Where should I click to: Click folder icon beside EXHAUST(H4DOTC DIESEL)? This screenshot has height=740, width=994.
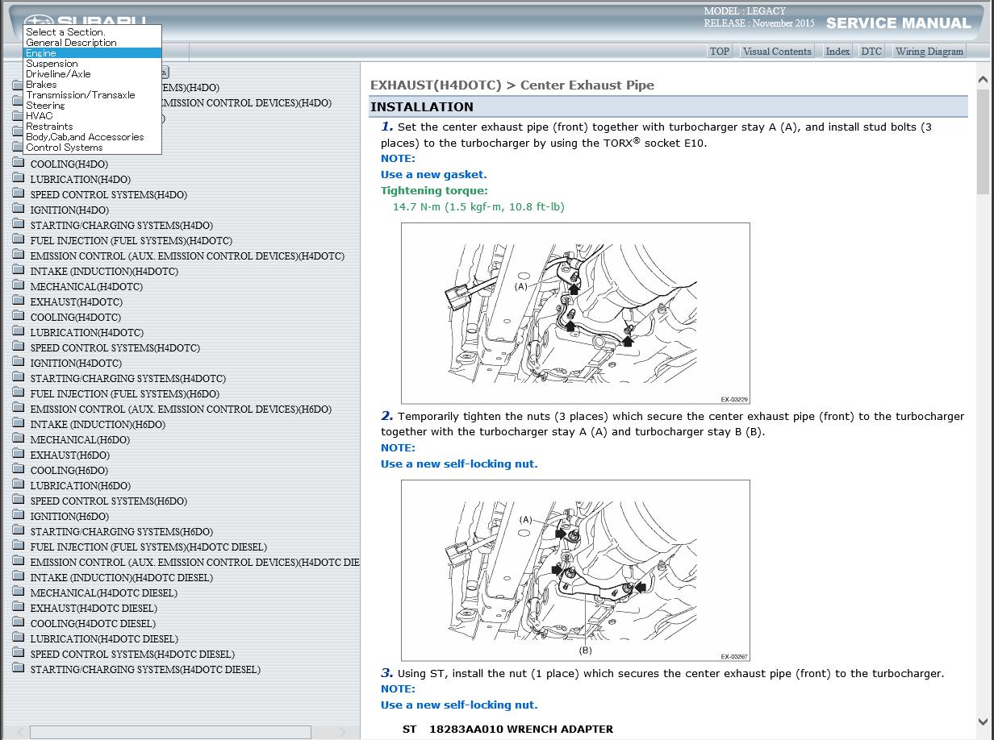click(x=18, y=608)
